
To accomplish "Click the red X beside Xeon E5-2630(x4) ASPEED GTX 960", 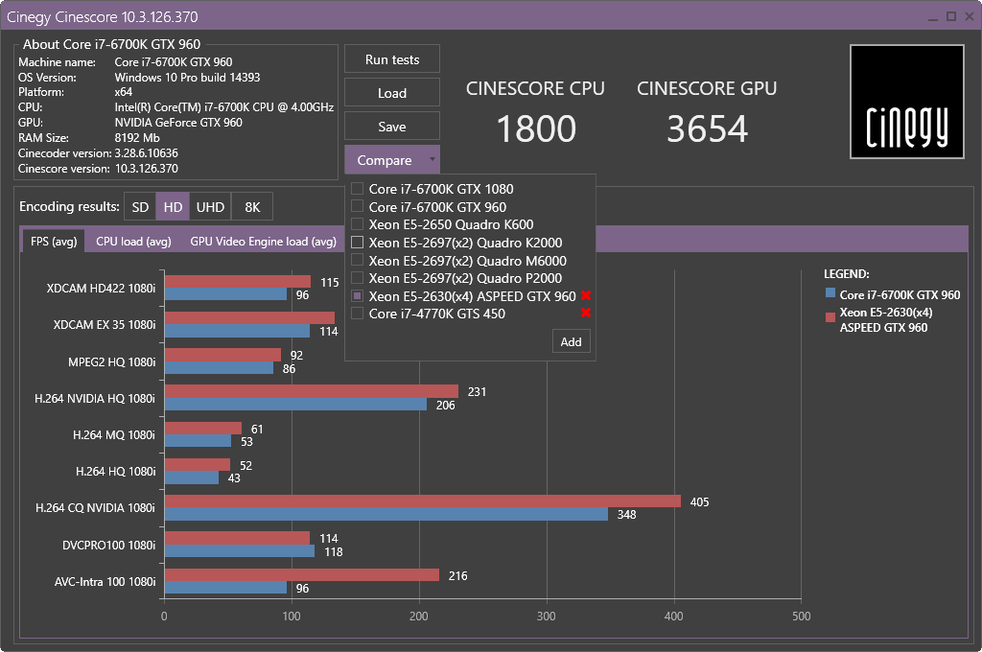I will click(586, 295).
